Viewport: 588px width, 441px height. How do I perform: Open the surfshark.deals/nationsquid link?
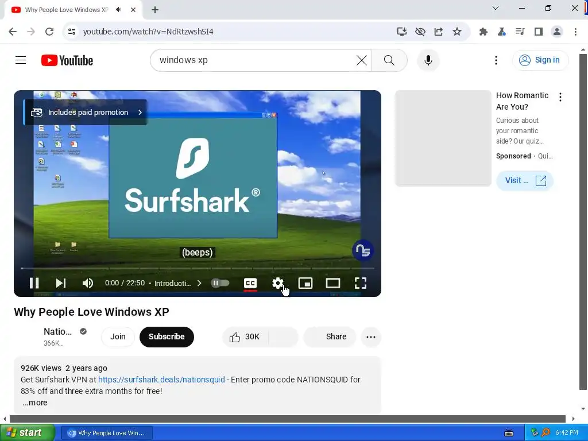pos(161,380)
